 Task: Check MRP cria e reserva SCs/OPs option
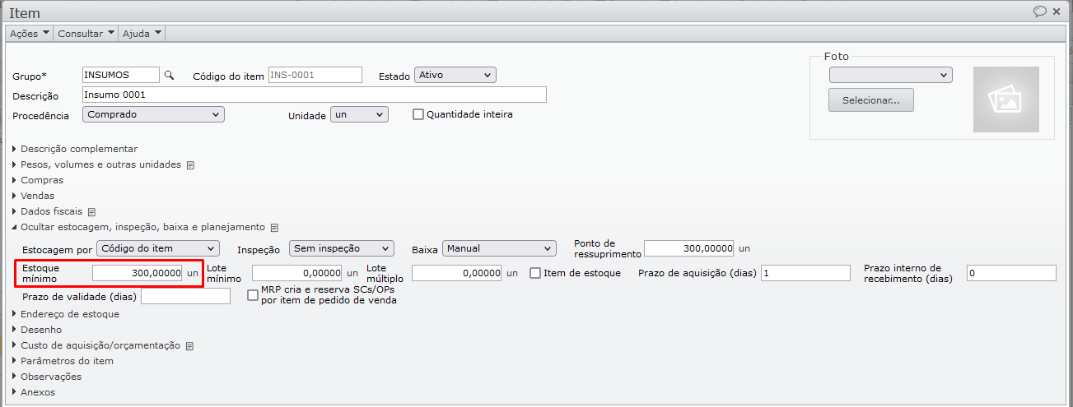(253, 295)
